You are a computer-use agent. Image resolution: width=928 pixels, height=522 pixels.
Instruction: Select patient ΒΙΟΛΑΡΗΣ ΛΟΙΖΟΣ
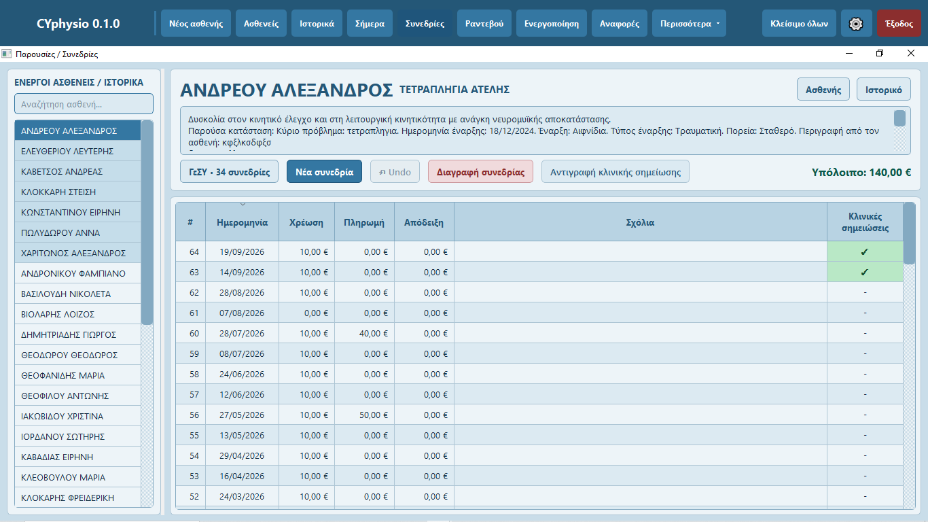[77, 314]
